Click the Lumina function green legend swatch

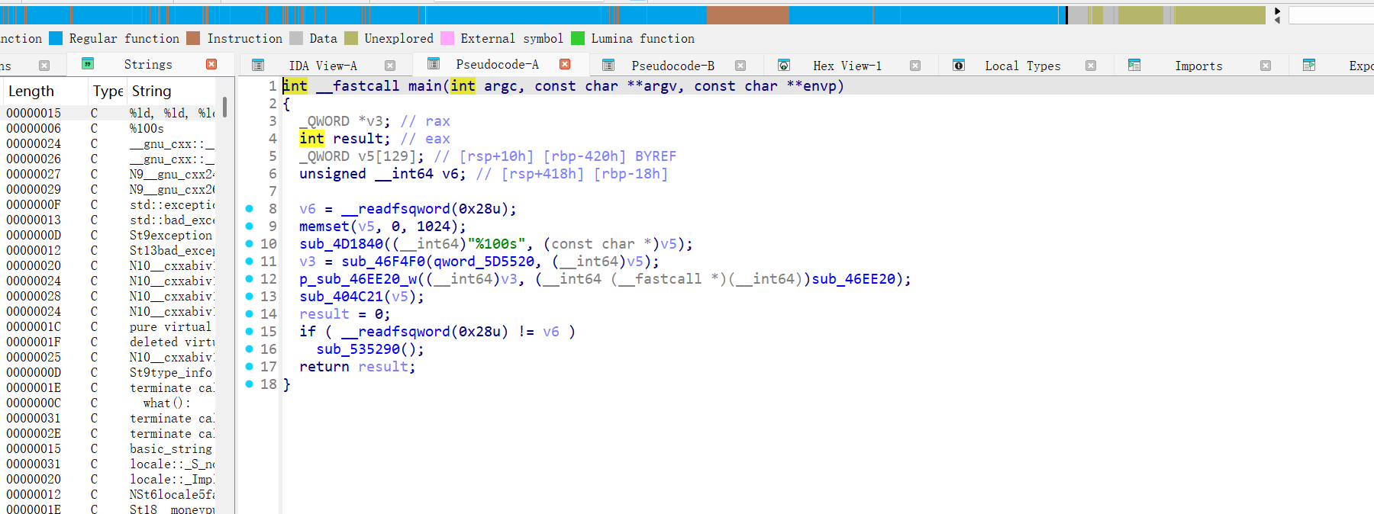[578, 38]
